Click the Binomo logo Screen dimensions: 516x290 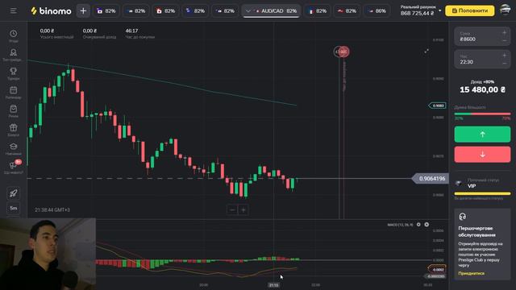pos(51,10)
